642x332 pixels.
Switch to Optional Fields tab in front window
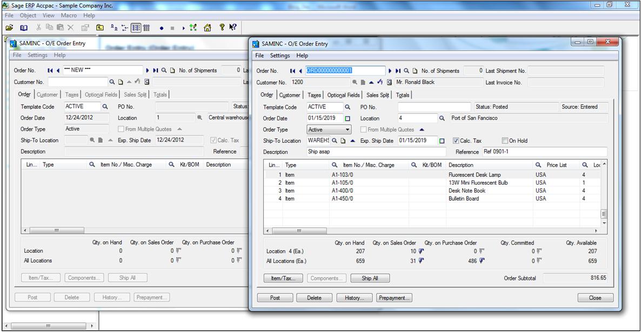(x=344, y=95)
